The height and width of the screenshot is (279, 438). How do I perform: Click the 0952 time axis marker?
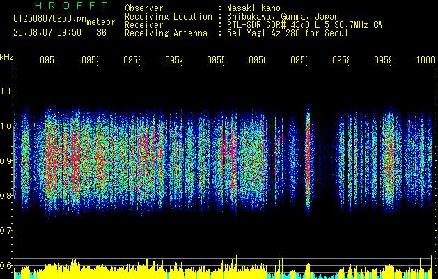[x=90, y=60]
